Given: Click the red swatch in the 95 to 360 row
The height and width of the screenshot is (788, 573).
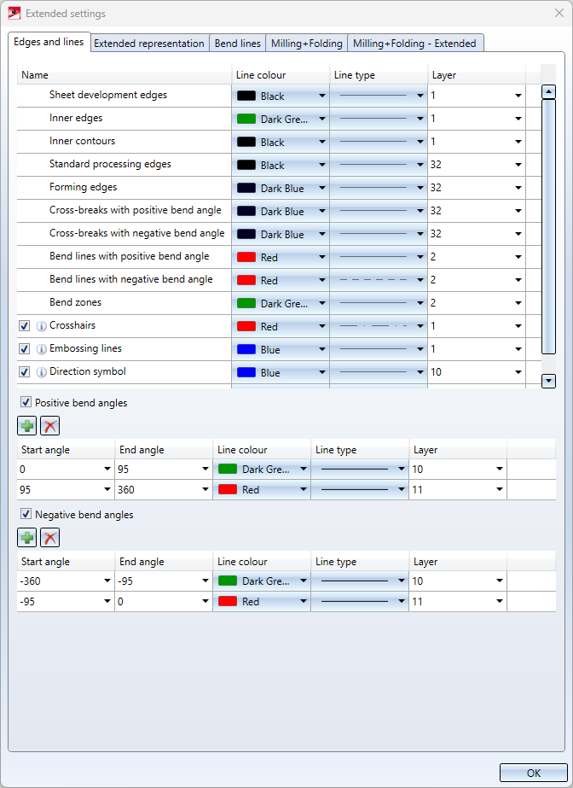Looking at the screenshot, I should (228, 489).
